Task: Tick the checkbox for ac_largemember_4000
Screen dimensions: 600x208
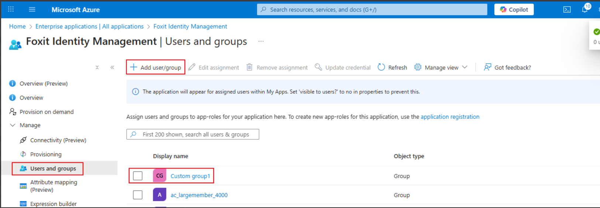Action: pyautogui.click(x=138, y=195)
